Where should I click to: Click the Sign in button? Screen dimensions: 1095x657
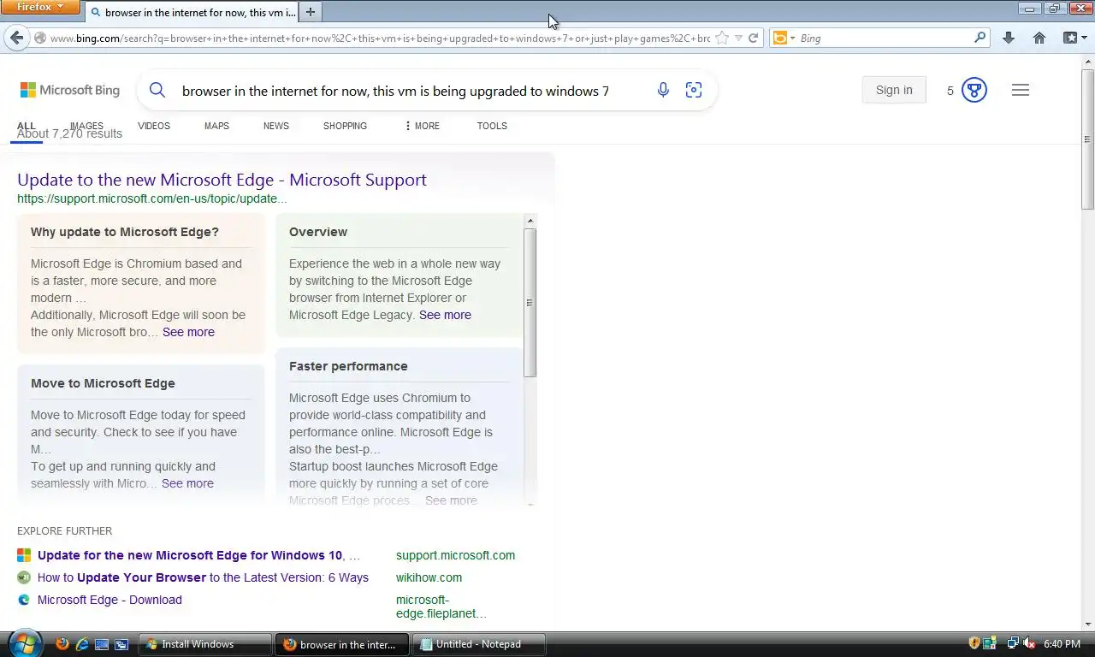[x=894, y=90]
